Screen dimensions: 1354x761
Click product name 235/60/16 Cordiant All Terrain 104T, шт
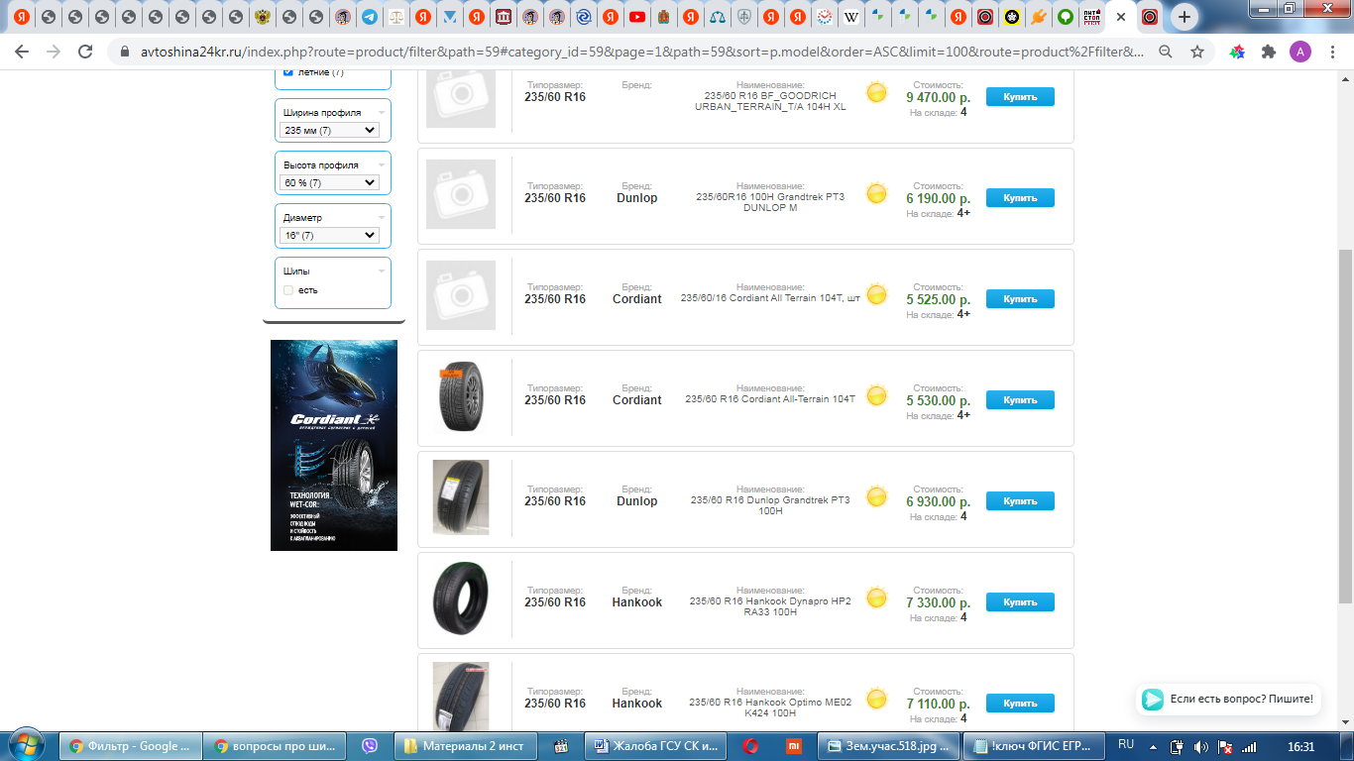pos(770,297)
